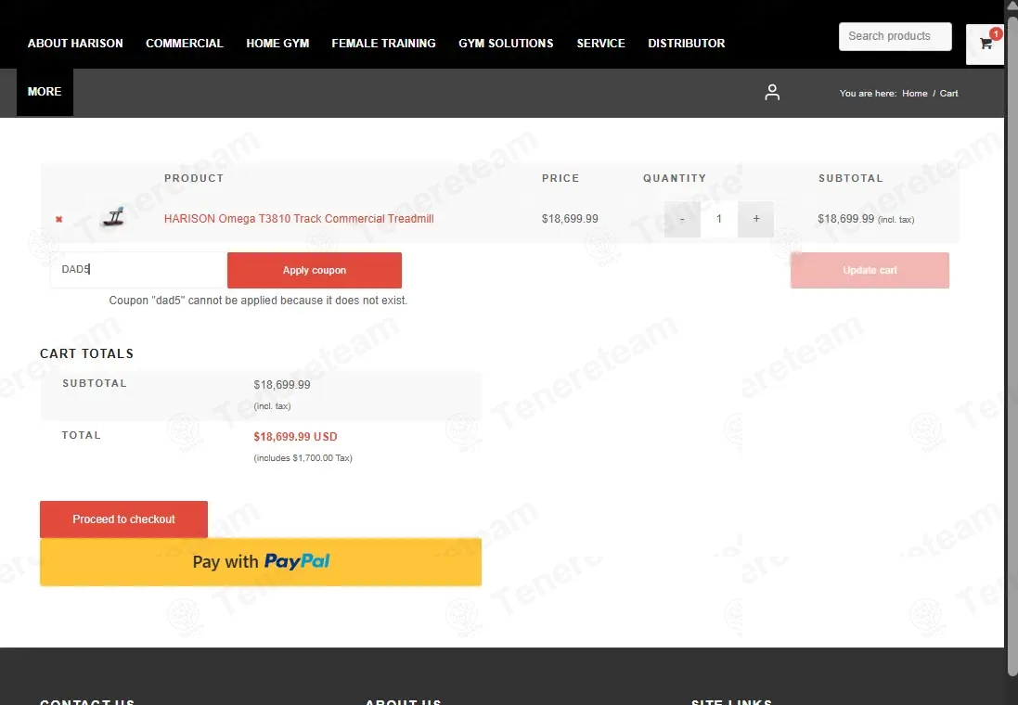Viewport: 1018px width, 705px height.
Task: Click the red cart count badge
Action: pos(996,33)
